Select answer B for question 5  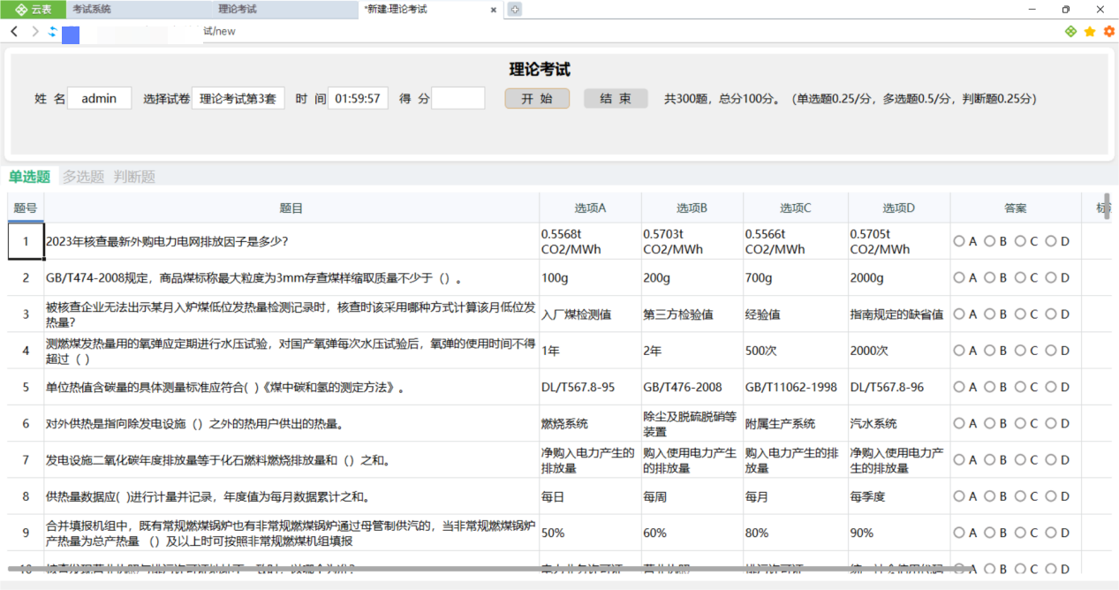(x=990, y=387)
